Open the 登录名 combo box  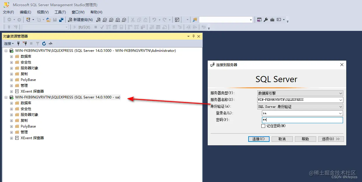coord(302,113)
